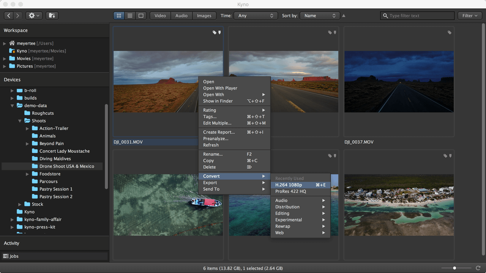Viewport: 486px width, 273px height.
Task: Click the ascending sort order triangle
Action: pyautogui.click(x=344, y=16)
